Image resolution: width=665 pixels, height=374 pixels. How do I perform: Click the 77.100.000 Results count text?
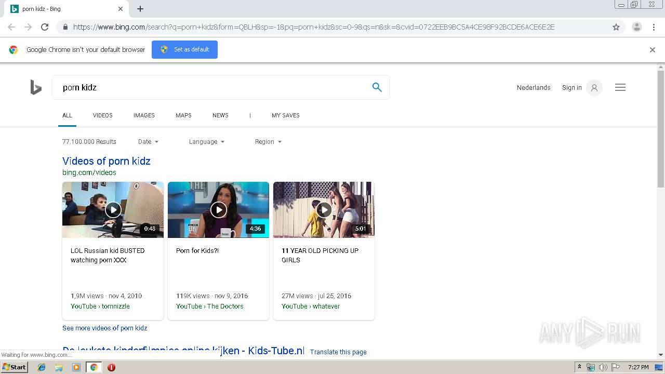[89, 142]
